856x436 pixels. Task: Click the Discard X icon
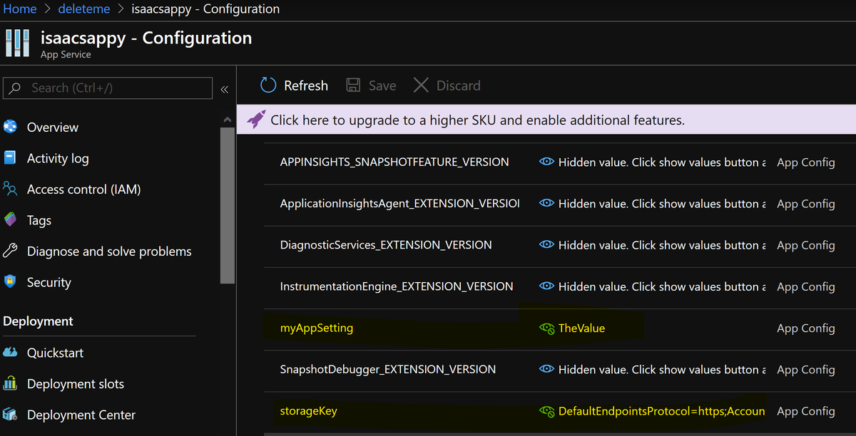tap(421, 85)
